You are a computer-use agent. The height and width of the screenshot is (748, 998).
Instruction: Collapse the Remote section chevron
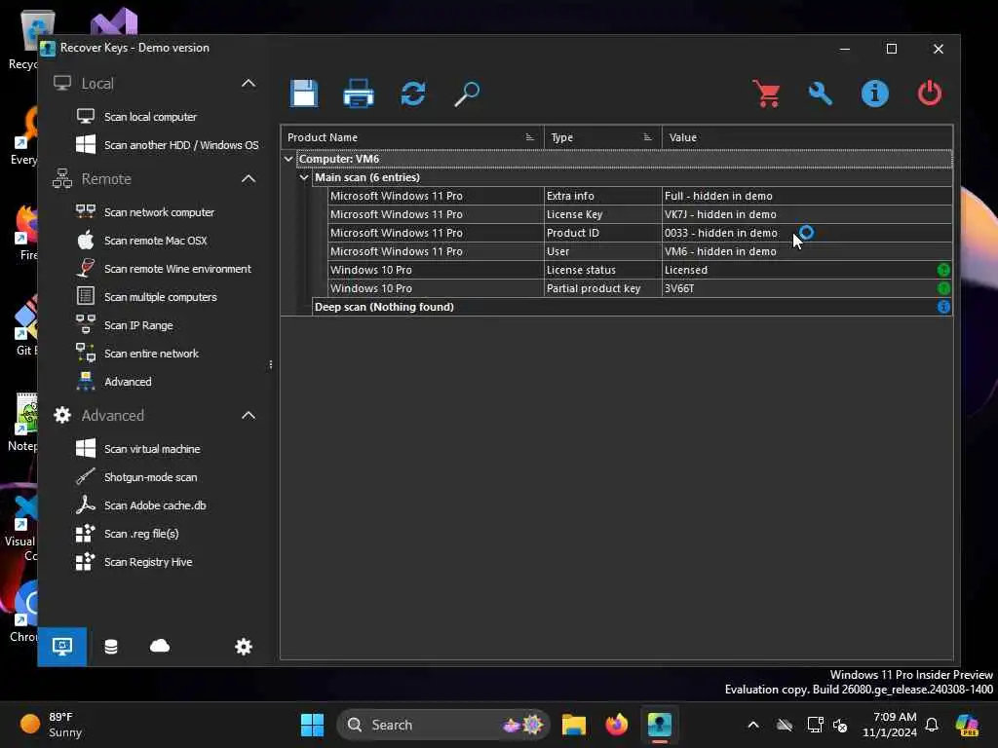tap(249, 179)
